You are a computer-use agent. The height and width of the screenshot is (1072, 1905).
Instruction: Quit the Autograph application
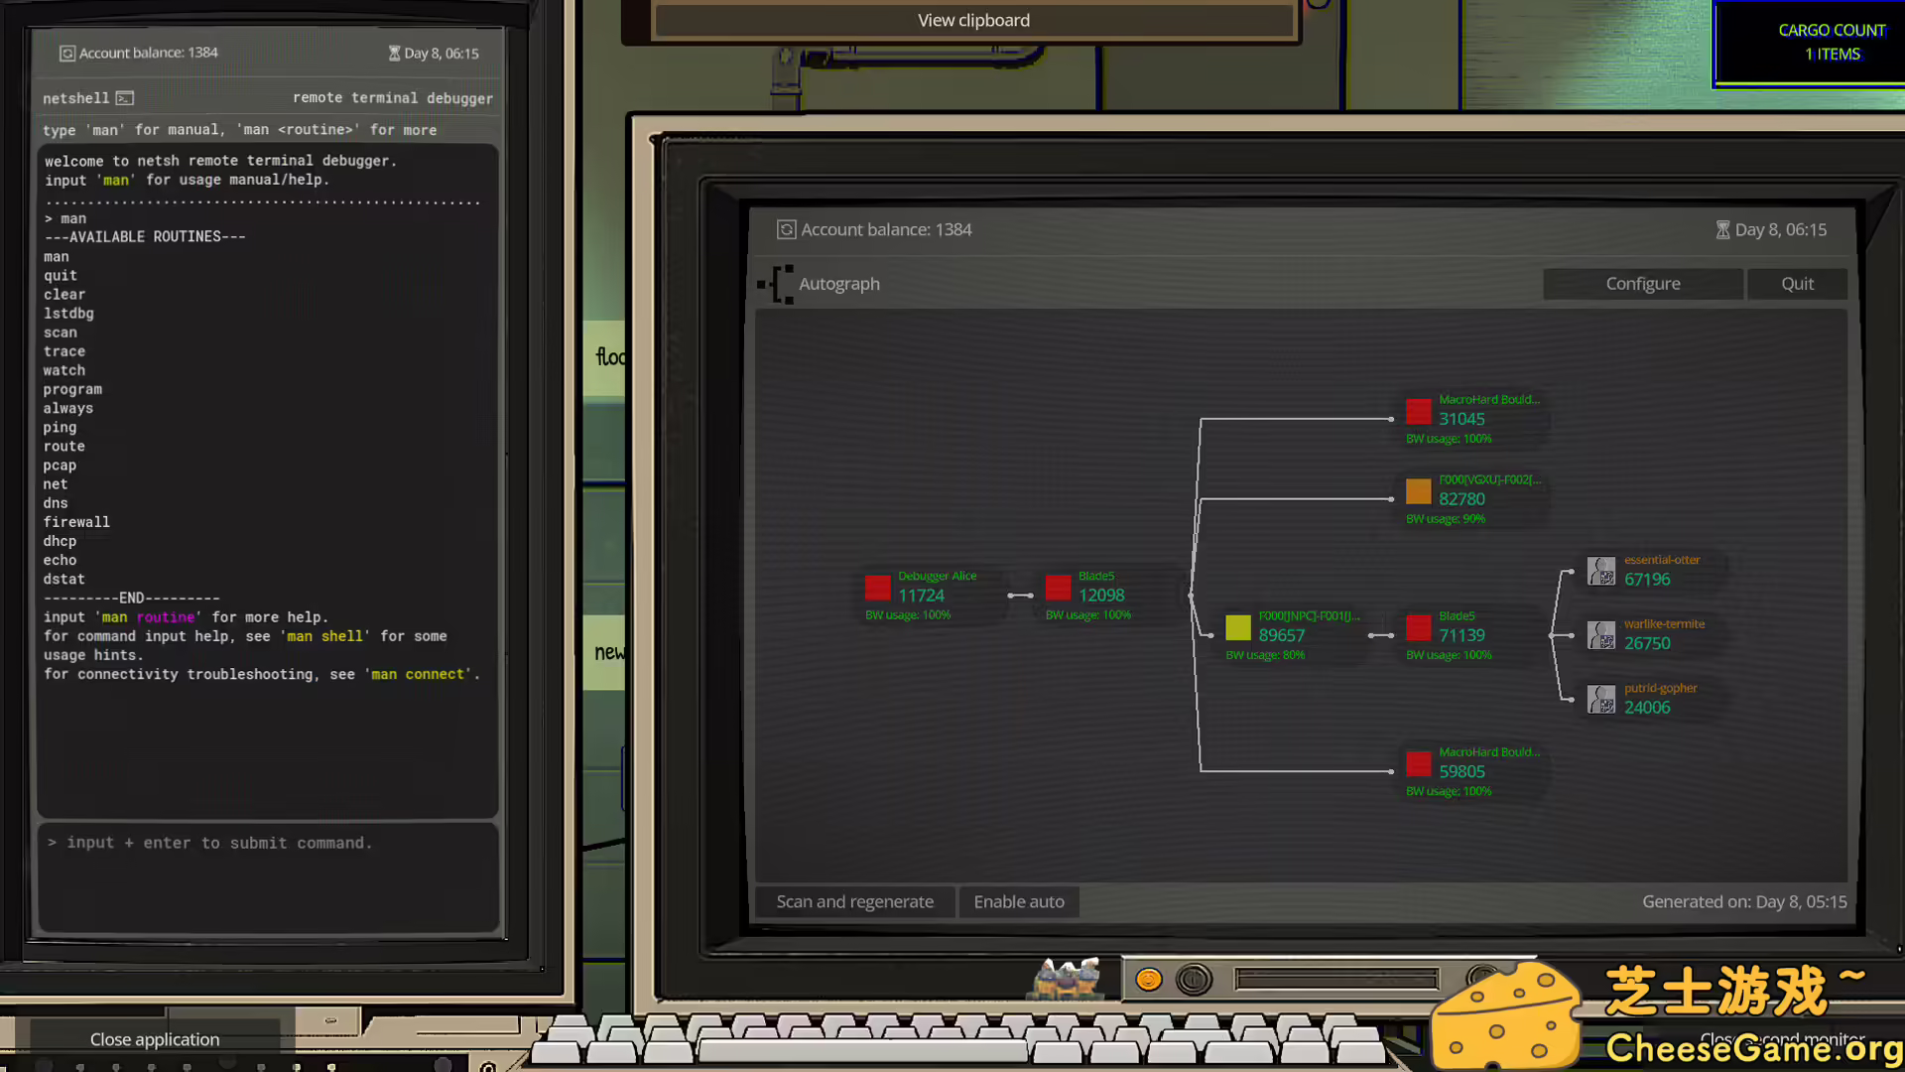click(x=1796, y=284)
